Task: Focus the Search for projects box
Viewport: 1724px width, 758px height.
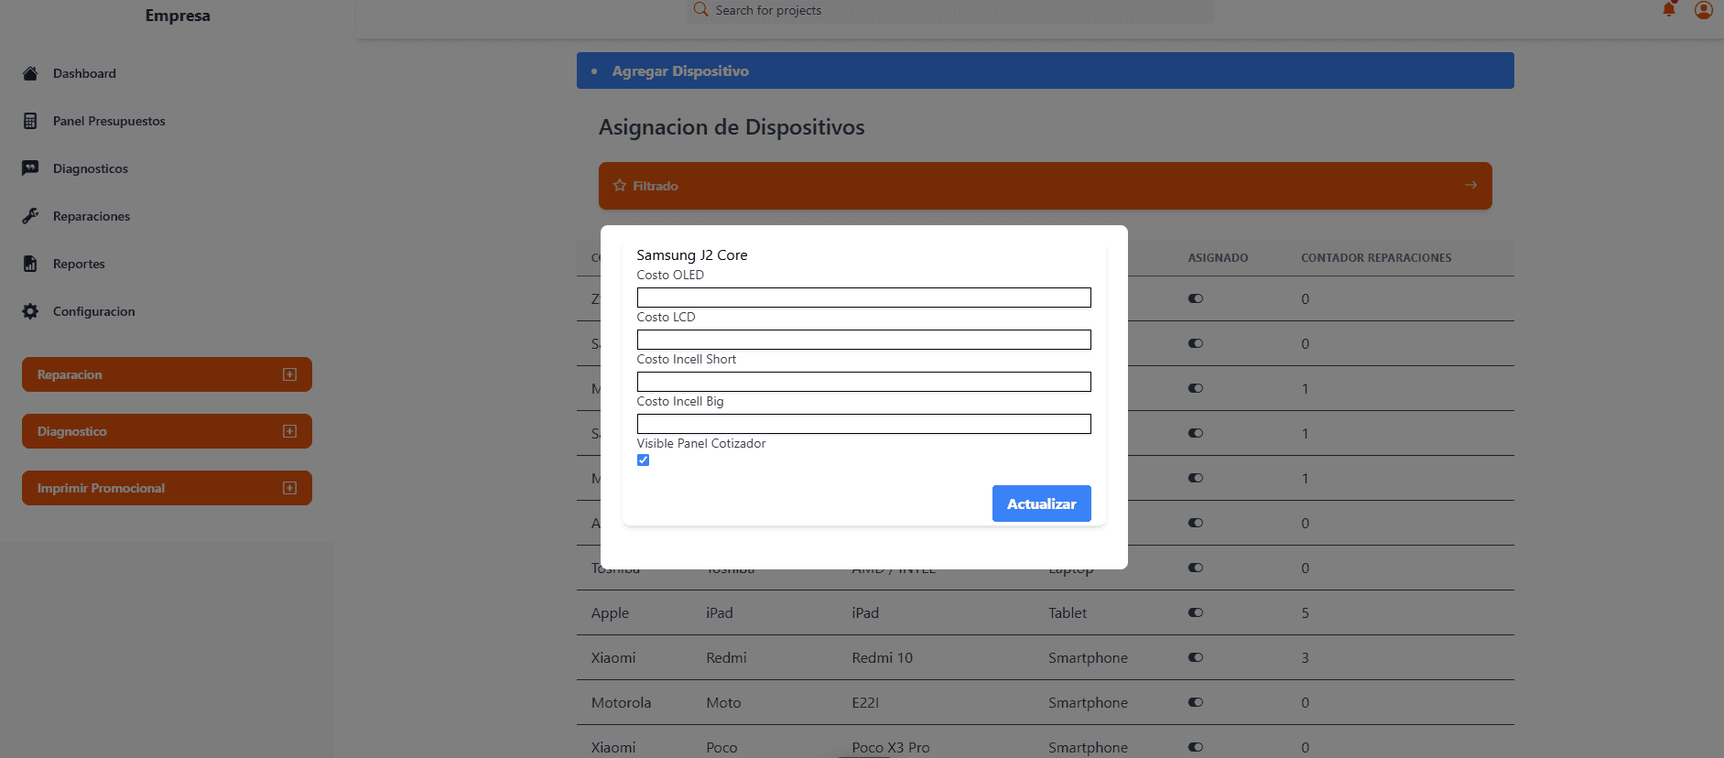Action: [952, 11]
